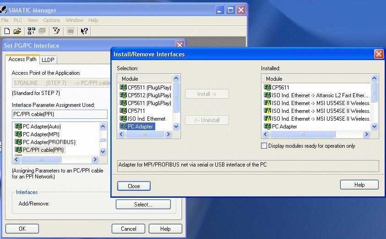
Task: Click the Filter funnel toolbar icon
Action: 56,31
